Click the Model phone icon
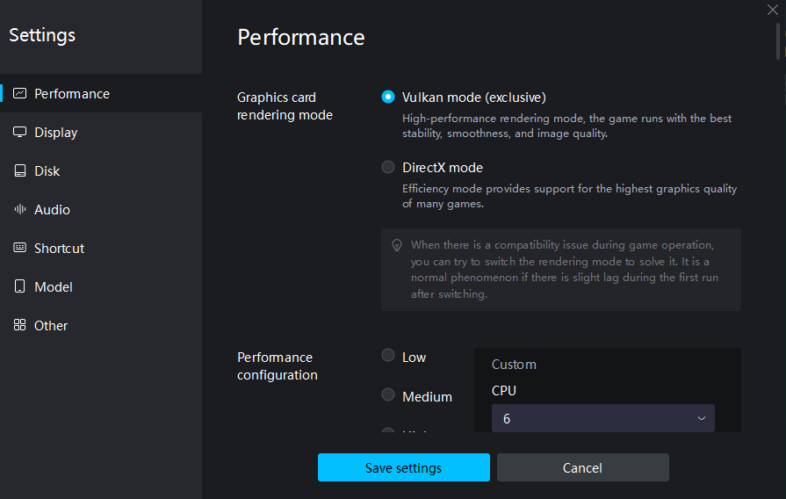The height and width of the screenshot is (499, 786). click(19, 287)
